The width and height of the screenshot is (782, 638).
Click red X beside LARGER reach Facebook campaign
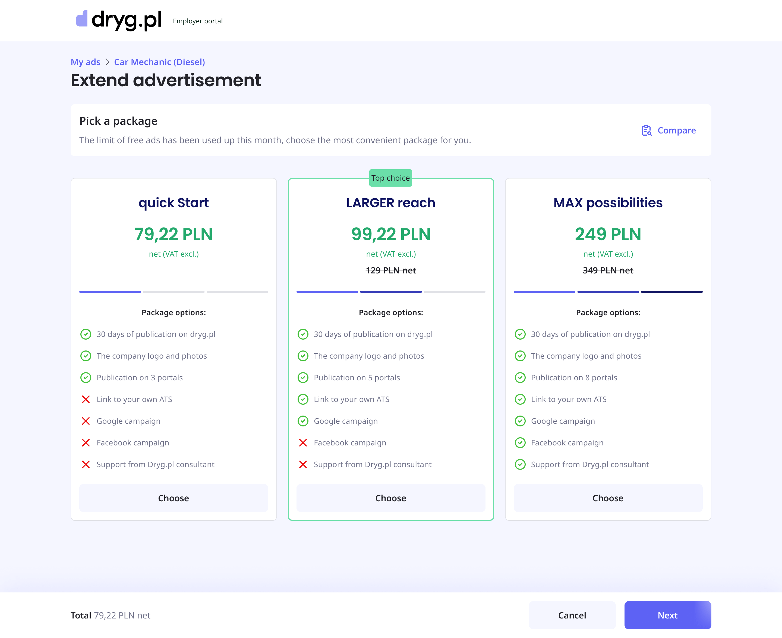coord(303,442)
